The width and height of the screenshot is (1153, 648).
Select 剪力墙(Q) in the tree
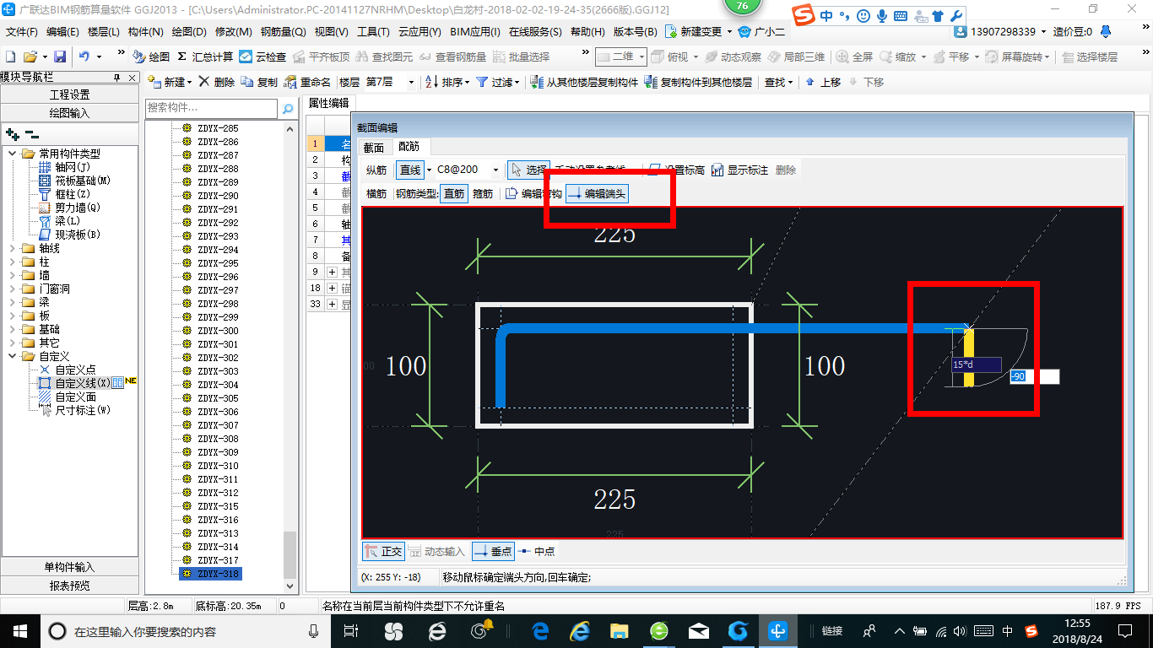69,208
